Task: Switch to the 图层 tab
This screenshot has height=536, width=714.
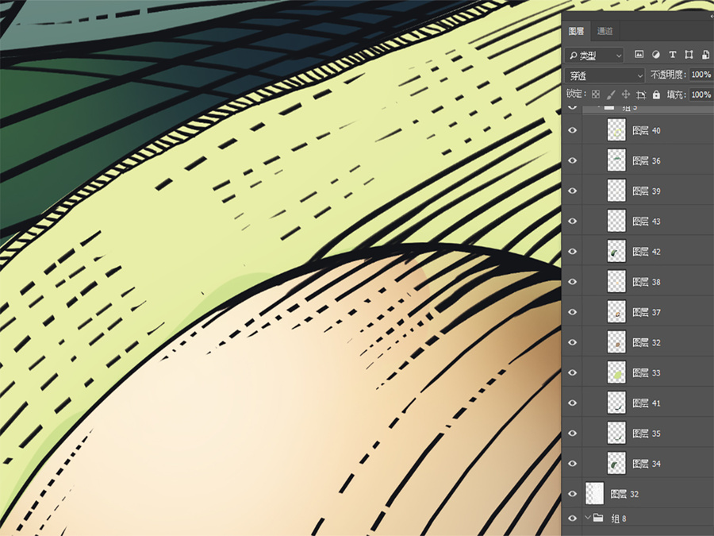Action: [576, 31]
